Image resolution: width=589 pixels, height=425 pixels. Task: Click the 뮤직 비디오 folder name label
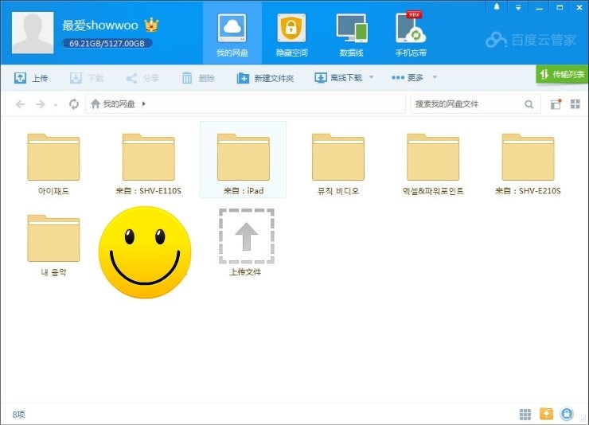click(x=338, y=191)
